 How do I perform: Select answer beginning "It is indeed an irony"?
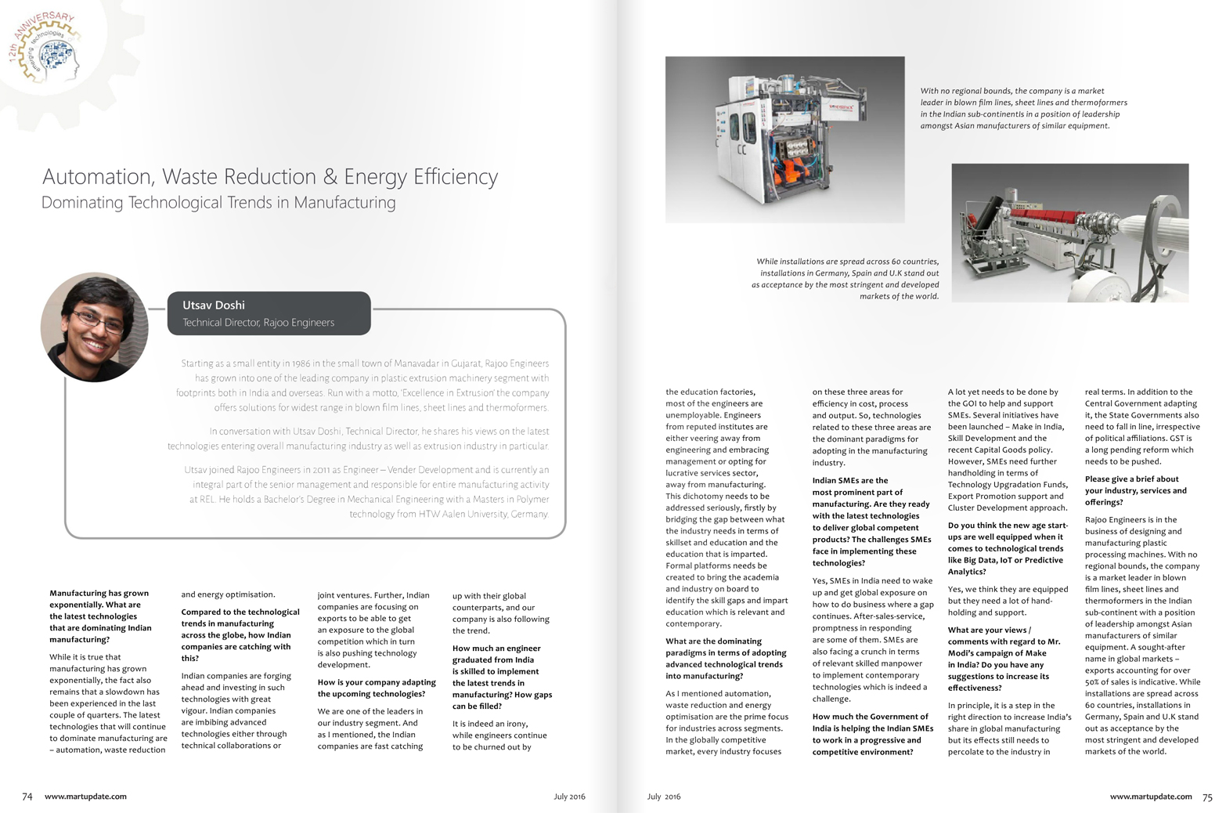(x=499, y=735)
